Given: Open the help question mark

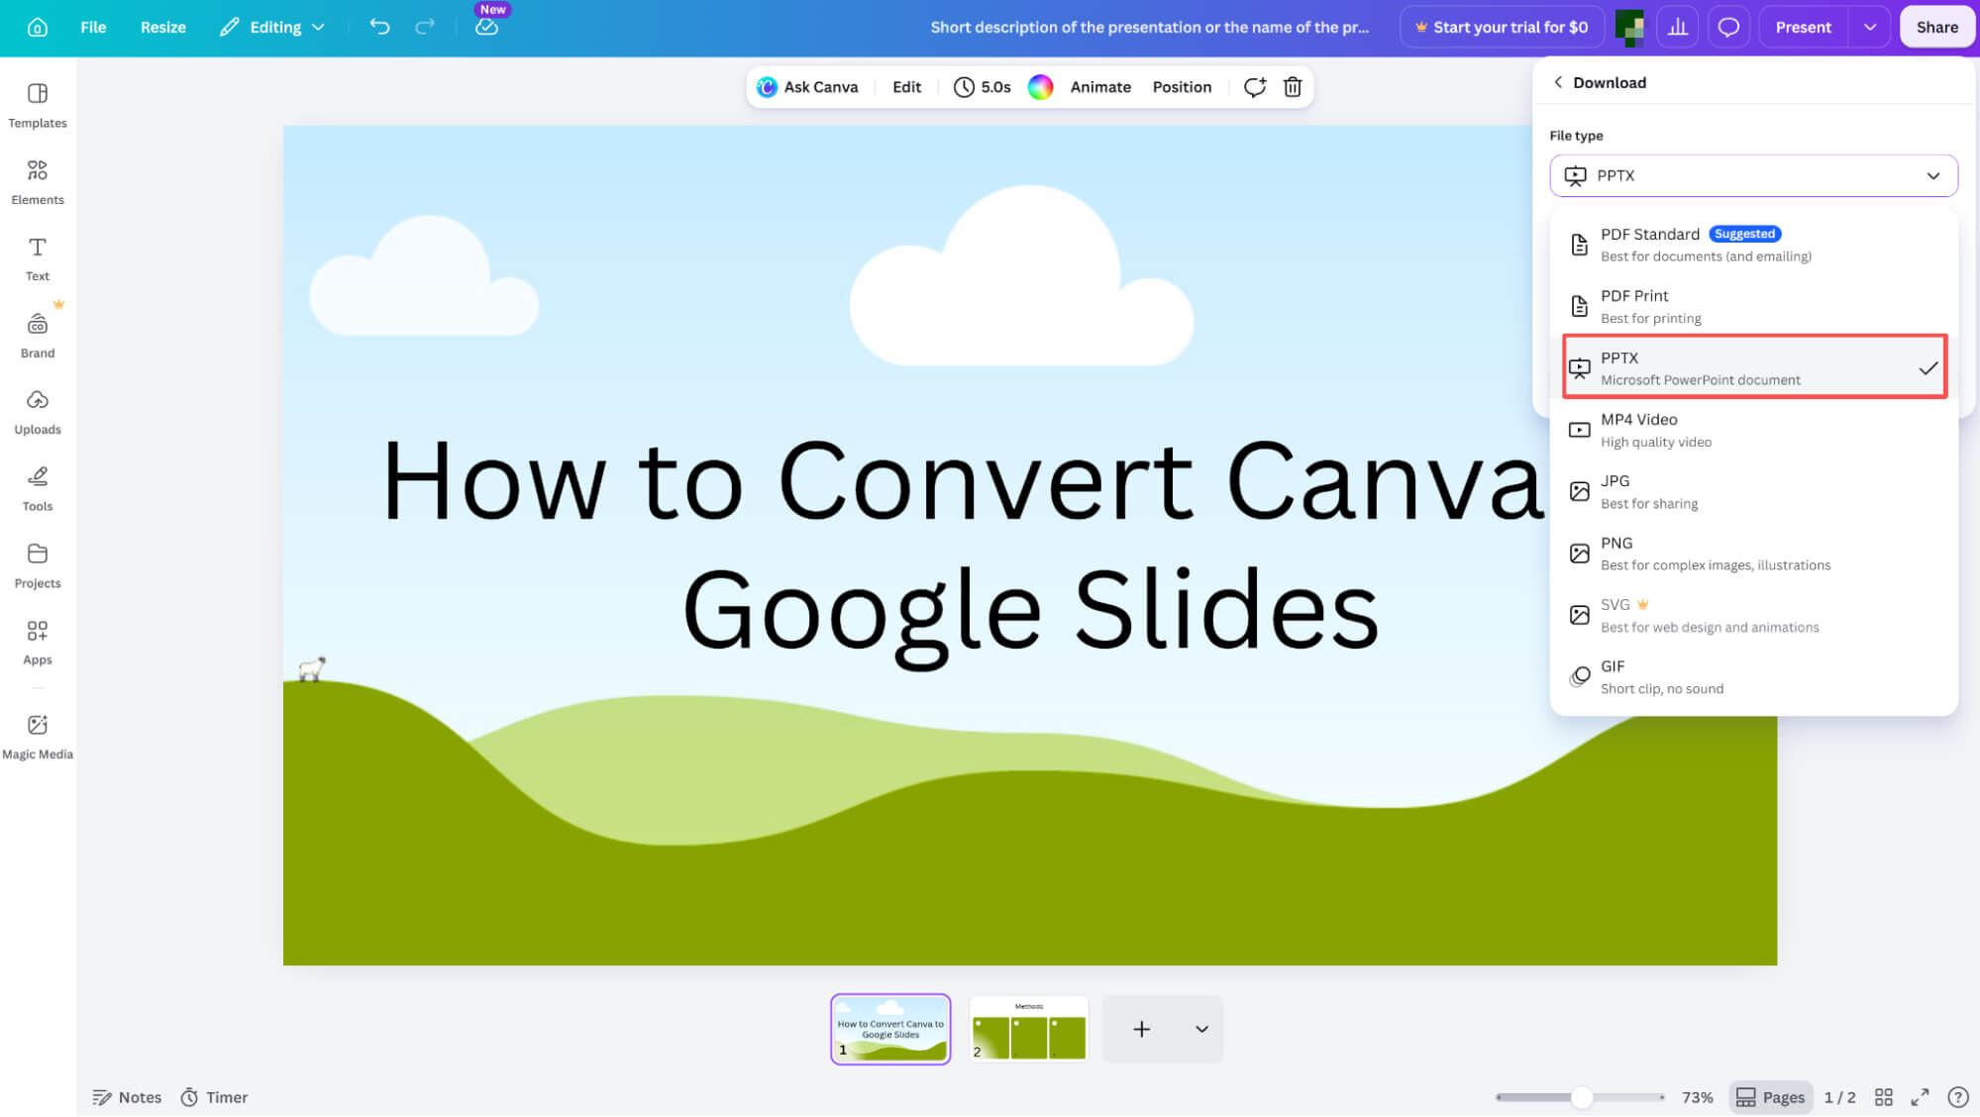Looking at the screenshot, I should [1958, 1097].
